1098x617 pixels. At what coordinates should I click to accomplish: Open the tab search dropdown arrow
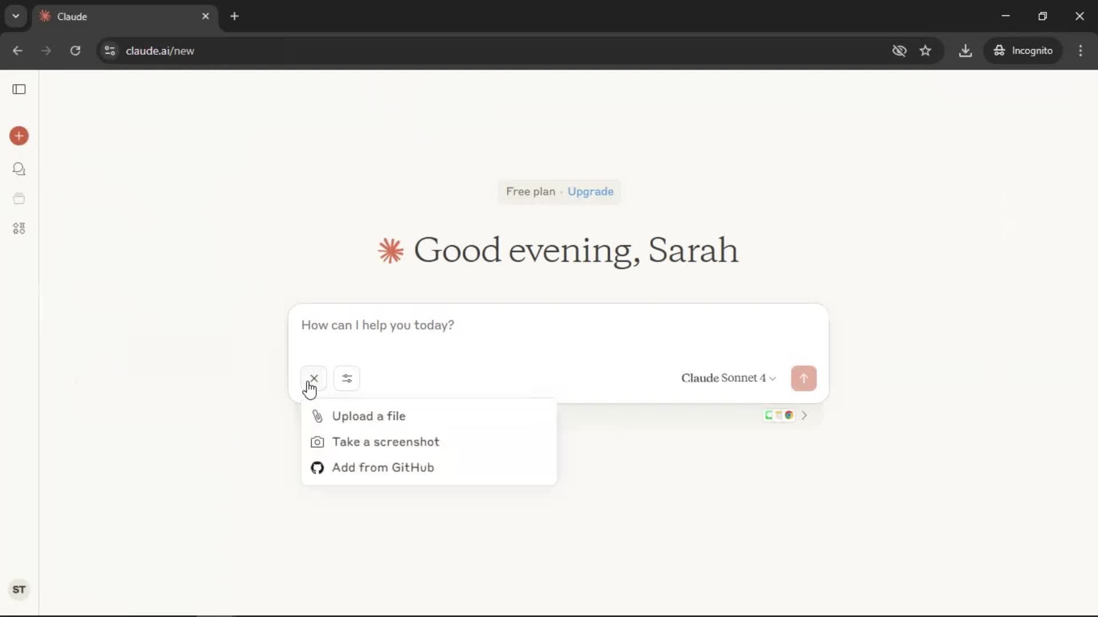pyautogui.click(x=16, y=17)
